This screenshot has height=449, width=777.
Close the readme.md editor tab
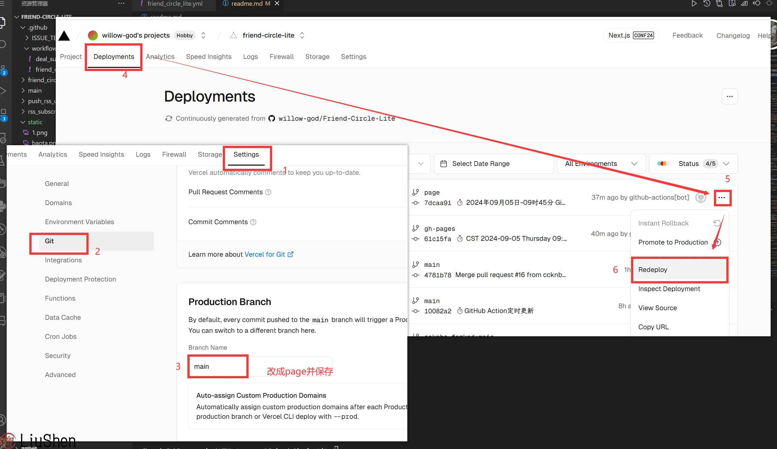click(x=277, y=4)
